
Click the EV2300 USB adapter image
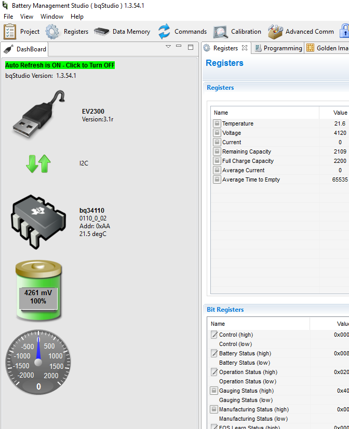pos(39,114)
